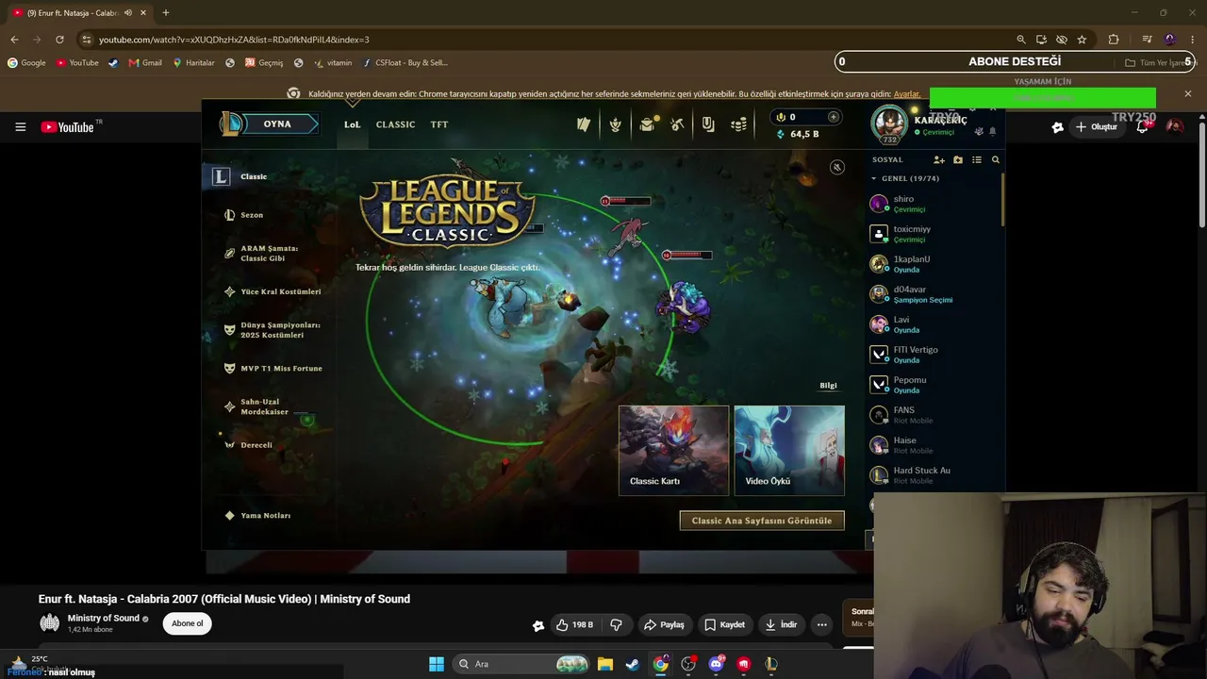Select friend Pepomu in the list

click(x=934, y=385)
